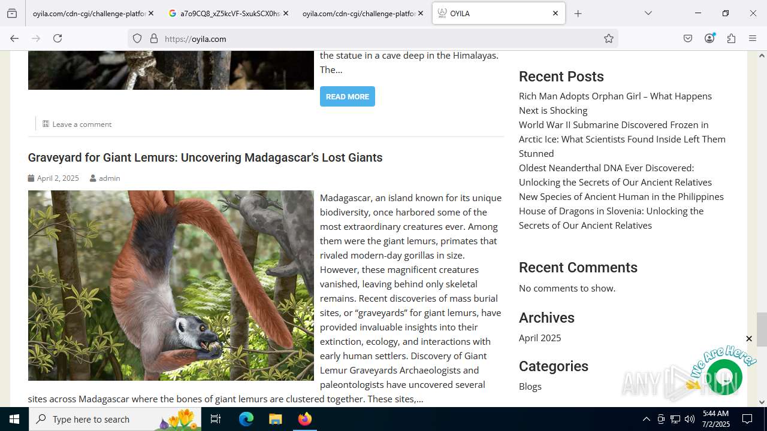This screenshot has height=431, width=767.
Task: Open tracking protection shield icon
Action: click(x=137, y=39)
